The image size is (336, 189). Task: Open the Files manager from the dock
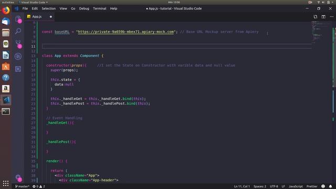coord(6,33)
